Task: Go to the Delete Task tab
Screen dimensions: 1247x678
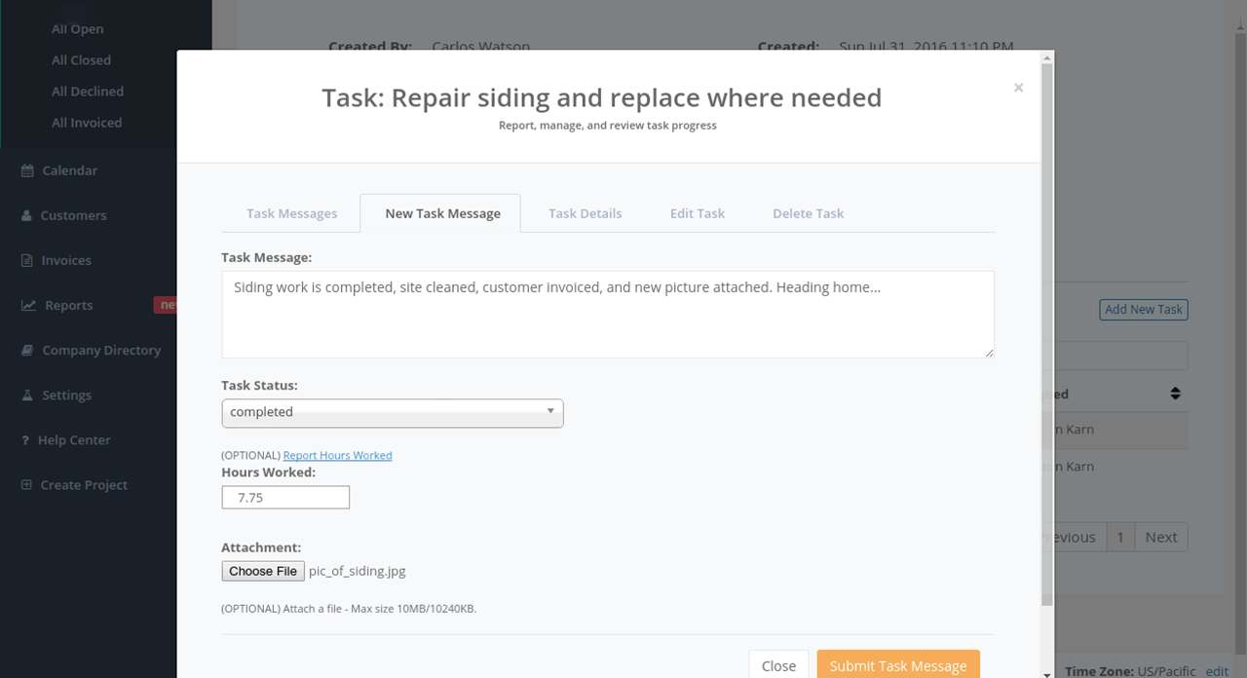Action: click(809, 213)
